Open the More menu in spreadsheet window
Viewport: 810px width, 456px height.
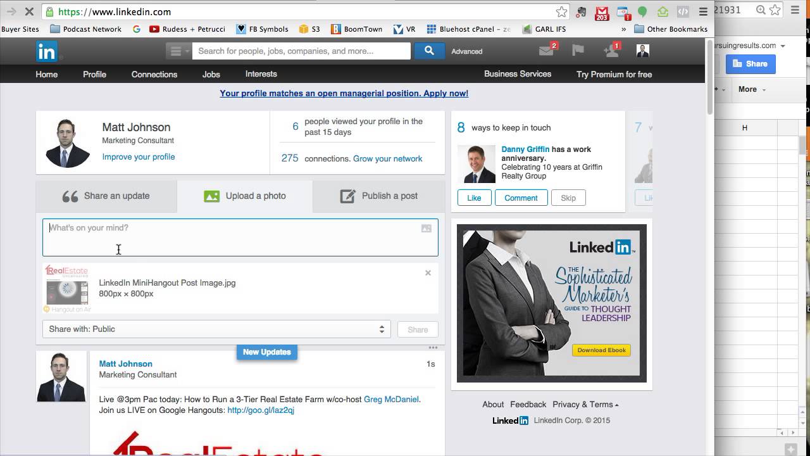point(752,89)
